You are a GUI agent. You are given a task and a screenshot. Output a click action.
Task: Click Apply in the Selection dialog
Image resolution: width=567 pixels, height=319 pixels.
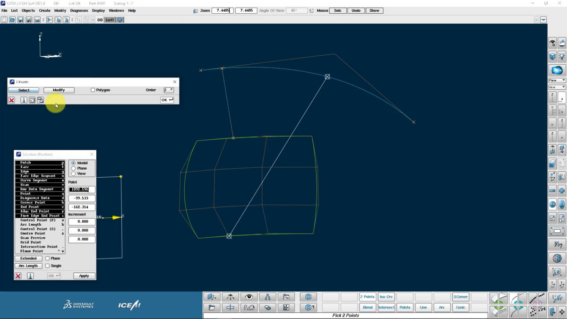coord(84,276)
